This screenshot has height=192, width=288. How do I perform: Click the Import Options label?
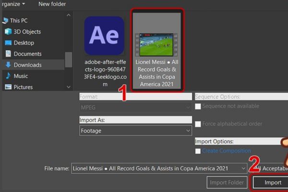(x=214, y=142)
